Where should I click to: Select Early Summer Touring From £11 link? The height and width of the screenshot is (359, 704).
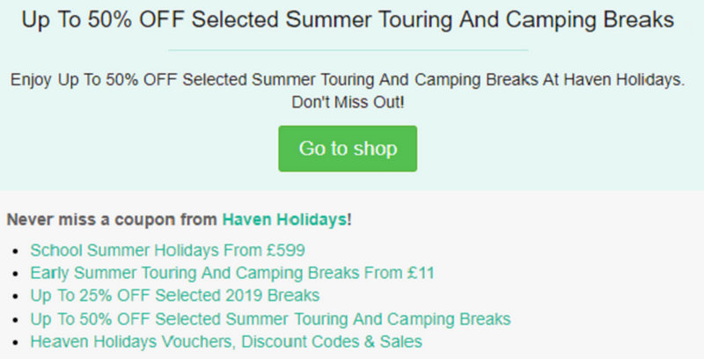coord(232,273)
